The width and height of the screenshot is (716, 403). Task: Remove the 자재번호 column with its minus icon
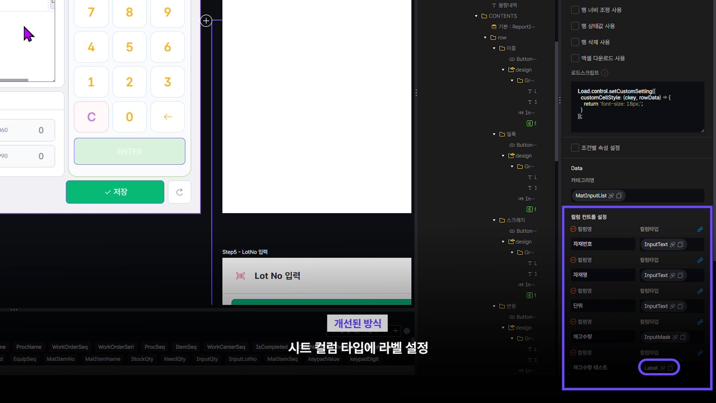(574, 229)
